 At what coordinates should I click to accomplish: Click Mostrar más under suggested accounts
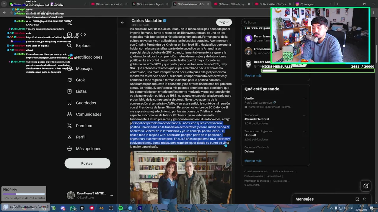[x=253, y=76]
